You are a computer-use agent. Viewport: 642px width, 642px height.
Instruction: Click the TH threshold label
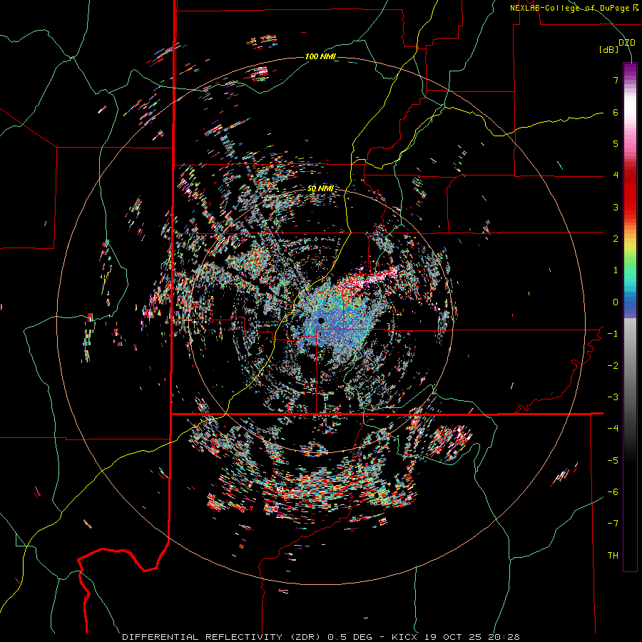(x=613, y=556)
